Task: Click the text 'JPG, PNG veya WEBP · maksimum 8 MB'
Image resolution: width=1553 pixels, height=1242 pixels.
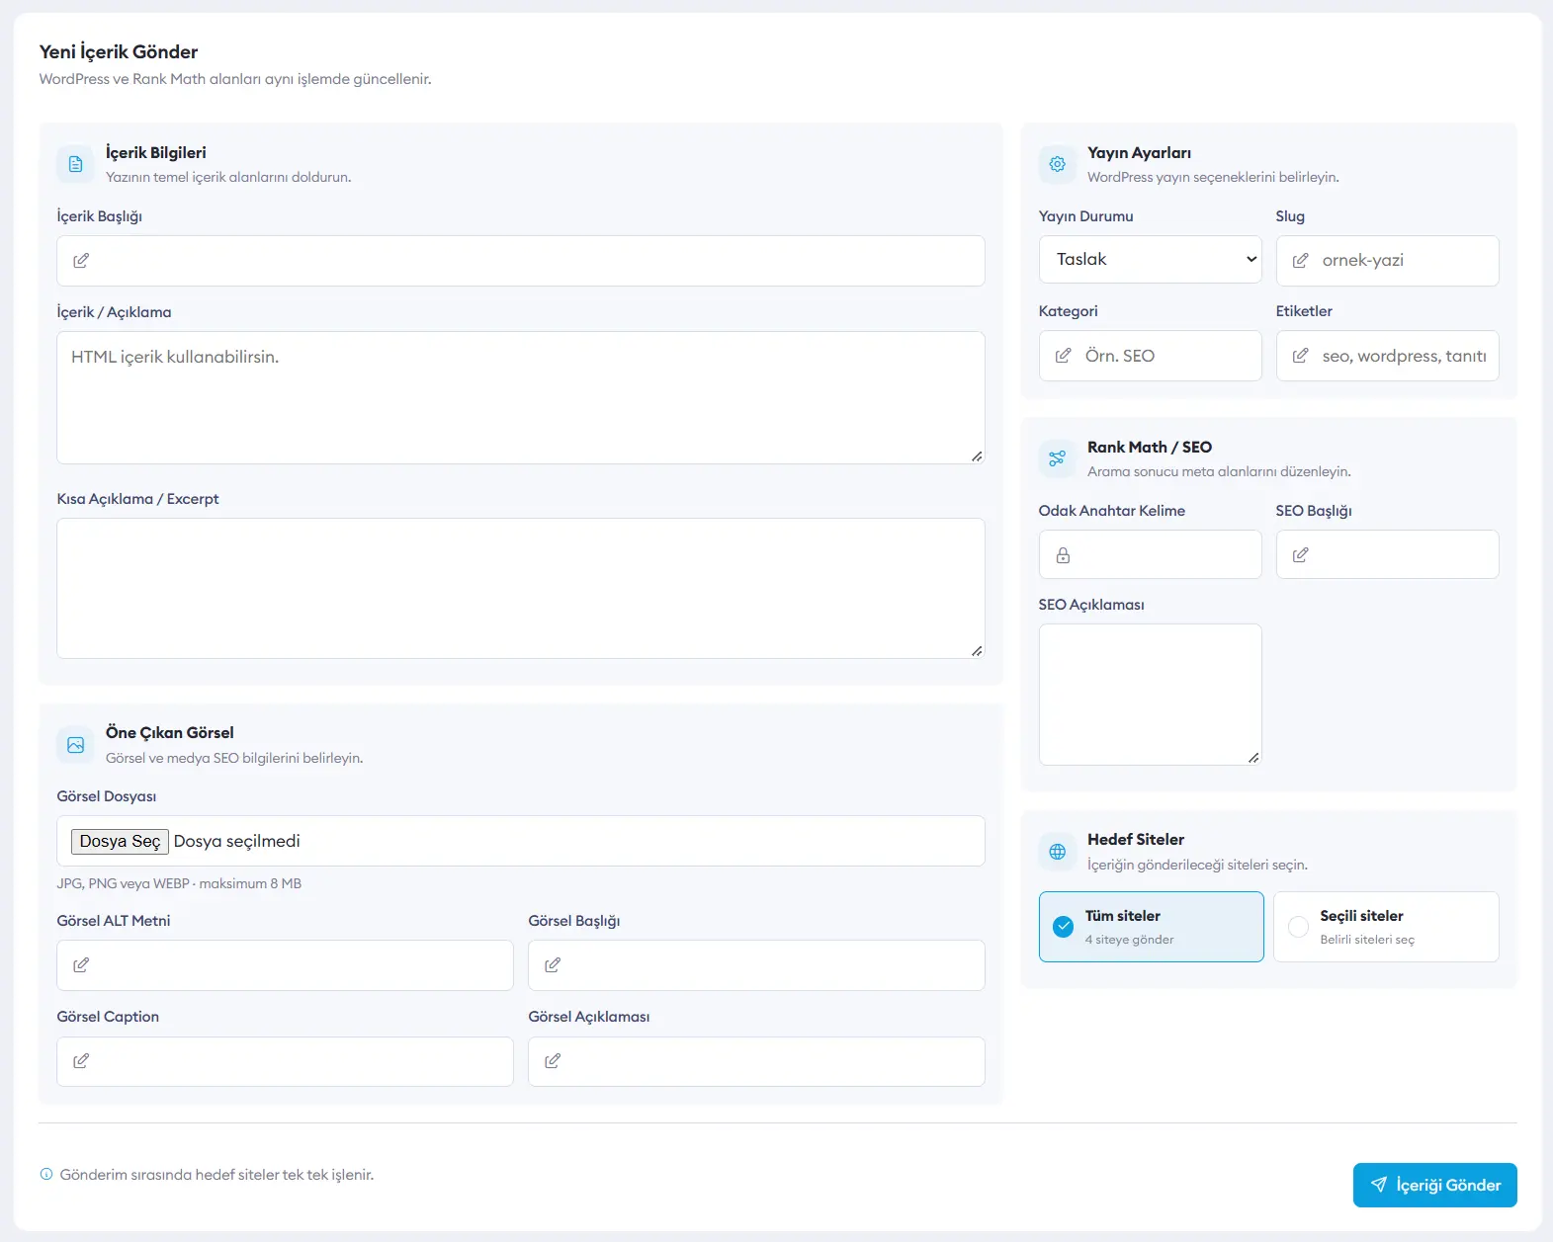Action: [x=179, y=883]
